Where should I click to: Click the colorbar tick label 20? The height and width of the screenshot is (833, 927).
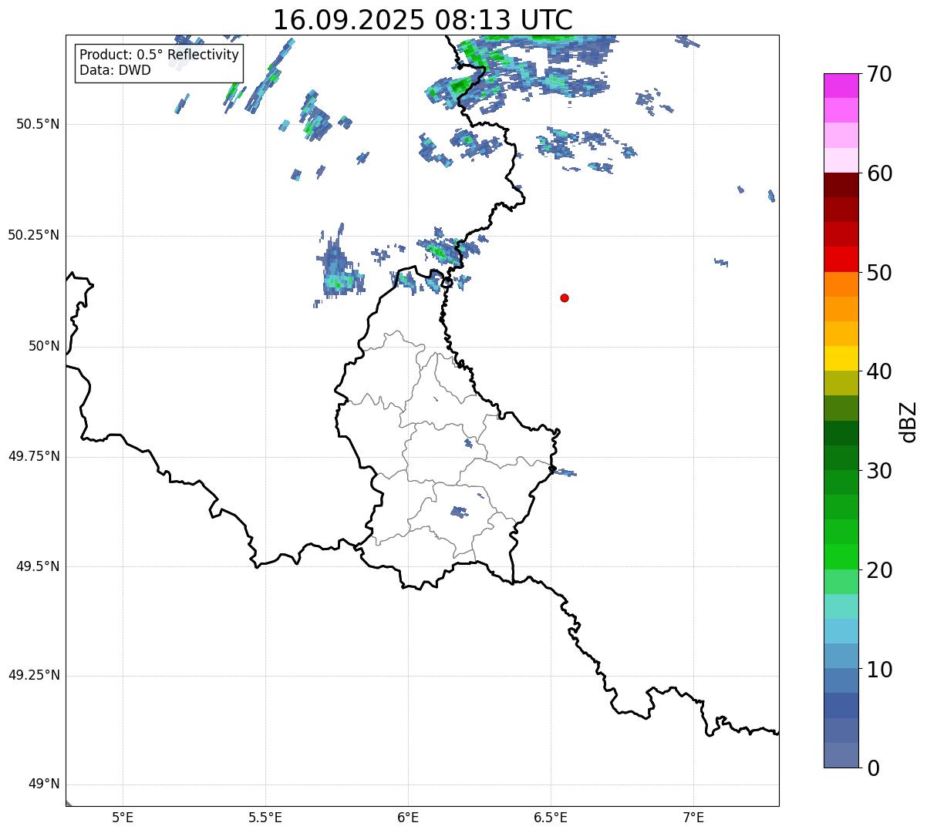[x=879, y=570]
